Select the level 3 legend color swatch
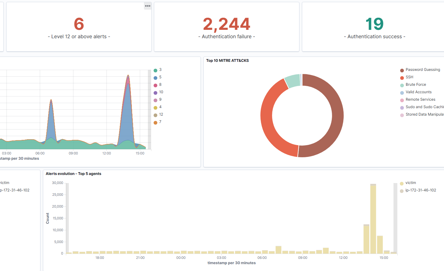Image resolution: width=444 pixels, height=271 pixels. tap(155, 70)
